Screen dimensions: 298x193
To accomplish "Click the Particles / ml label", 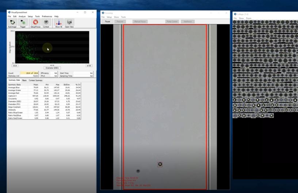I will (x=13, y=76).
